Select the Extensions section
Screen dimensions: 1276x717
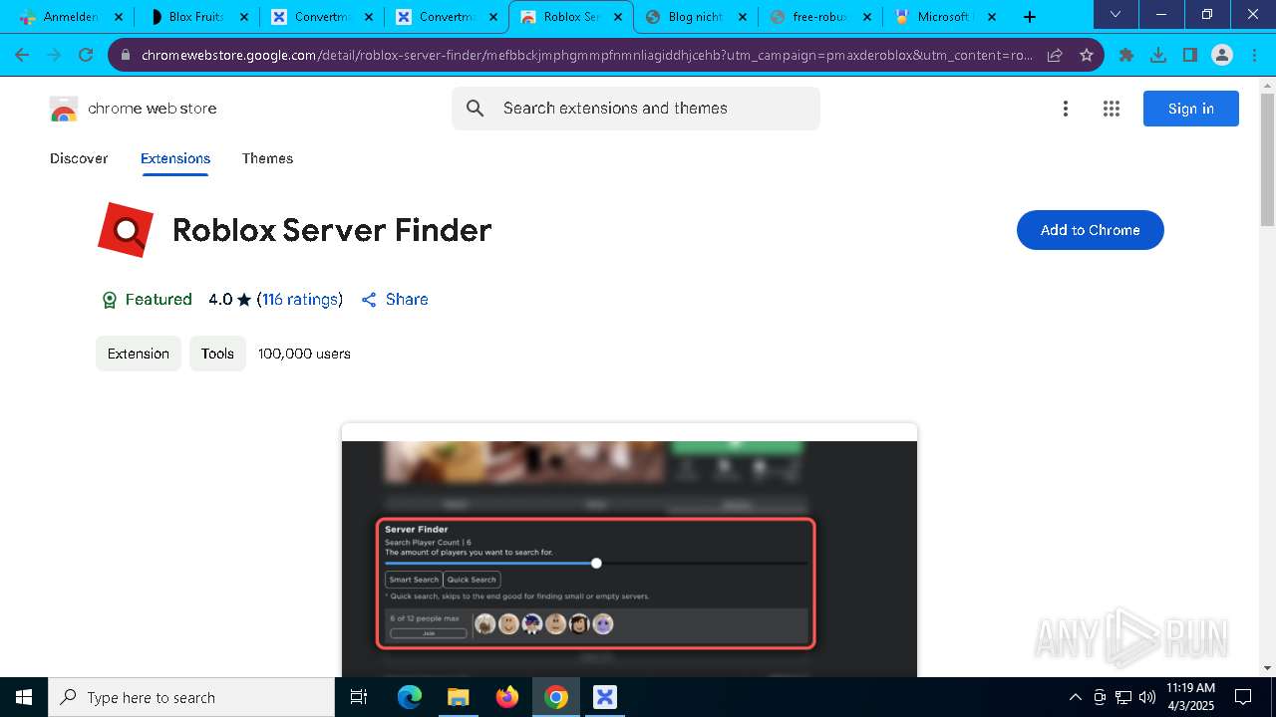175,158
